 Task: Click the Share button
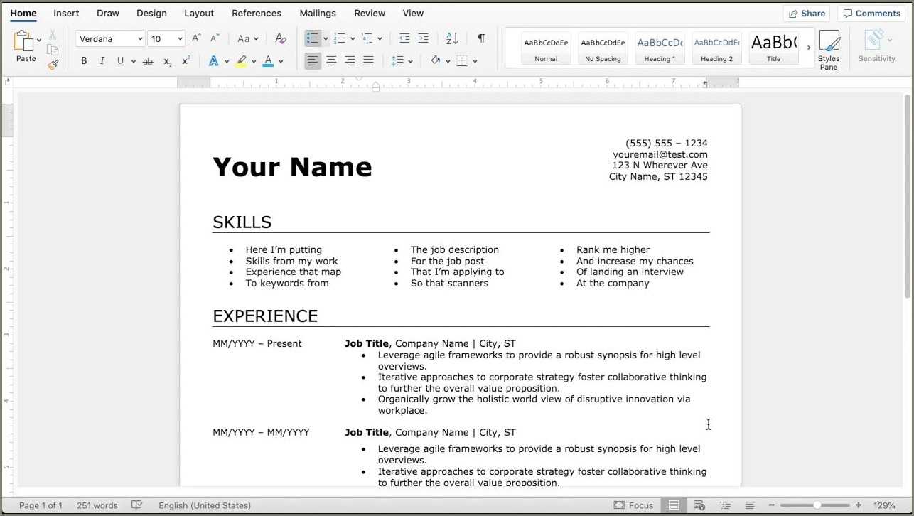point(807,13)
